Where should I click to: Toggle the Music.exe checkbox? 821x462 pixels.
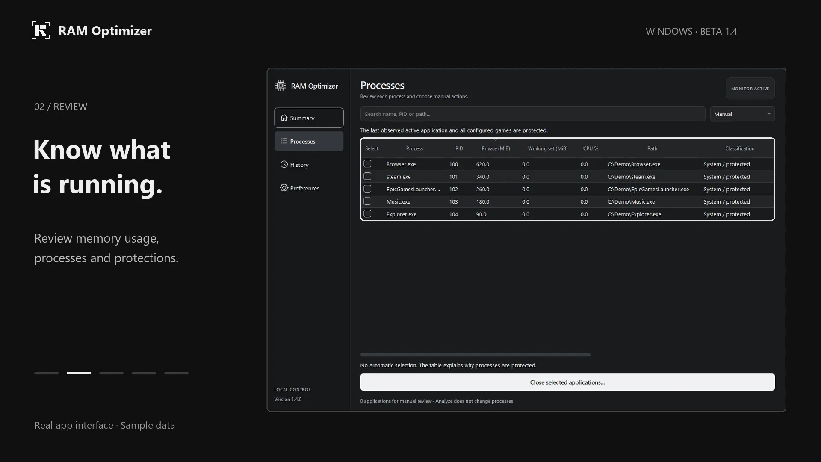coord(367,201)
